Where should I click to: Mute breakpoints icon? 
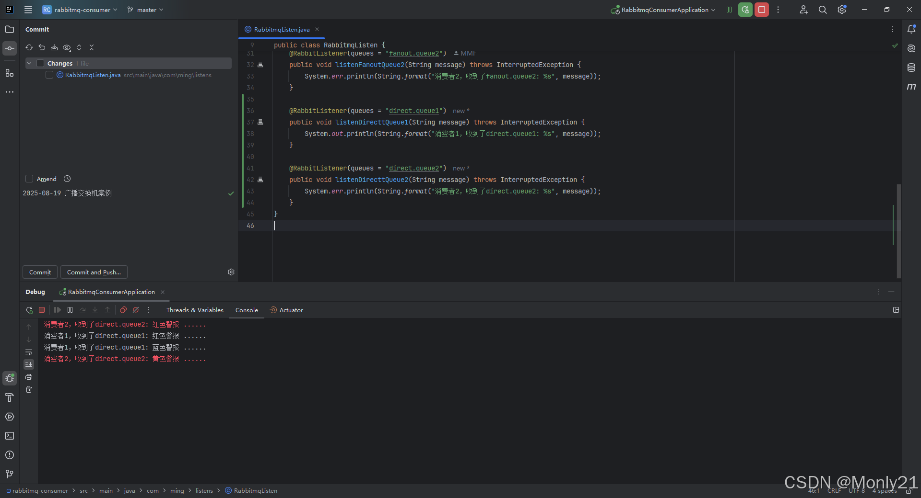click(136, 310)
